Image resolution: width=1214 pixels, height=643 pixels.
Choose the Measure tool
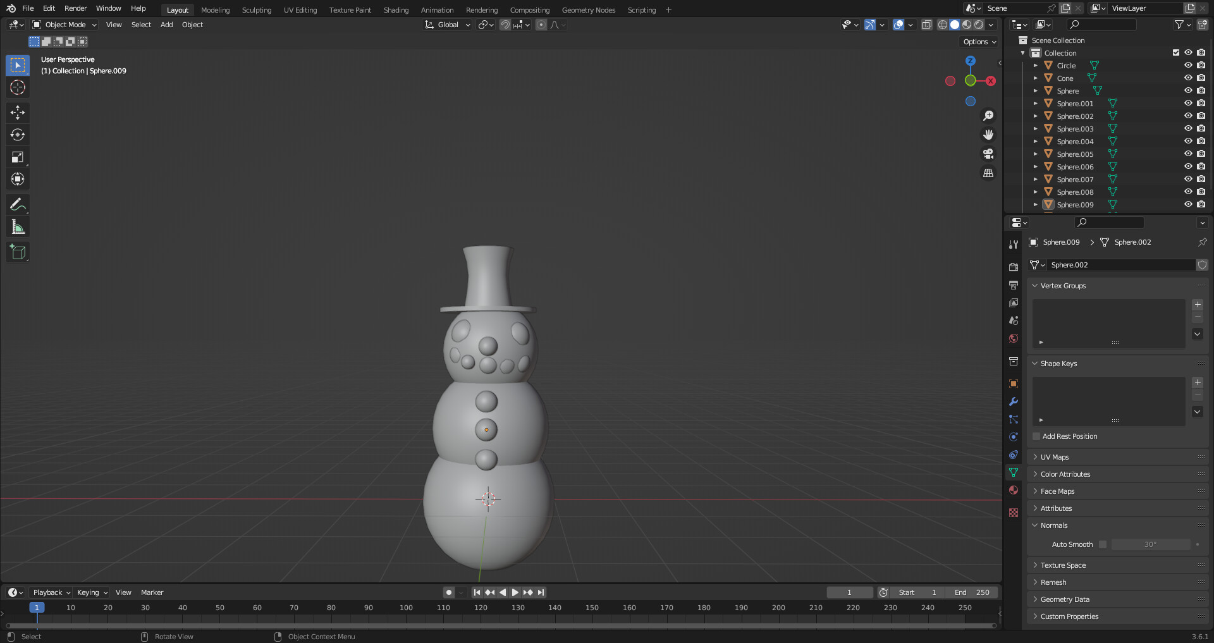(17, 226)
